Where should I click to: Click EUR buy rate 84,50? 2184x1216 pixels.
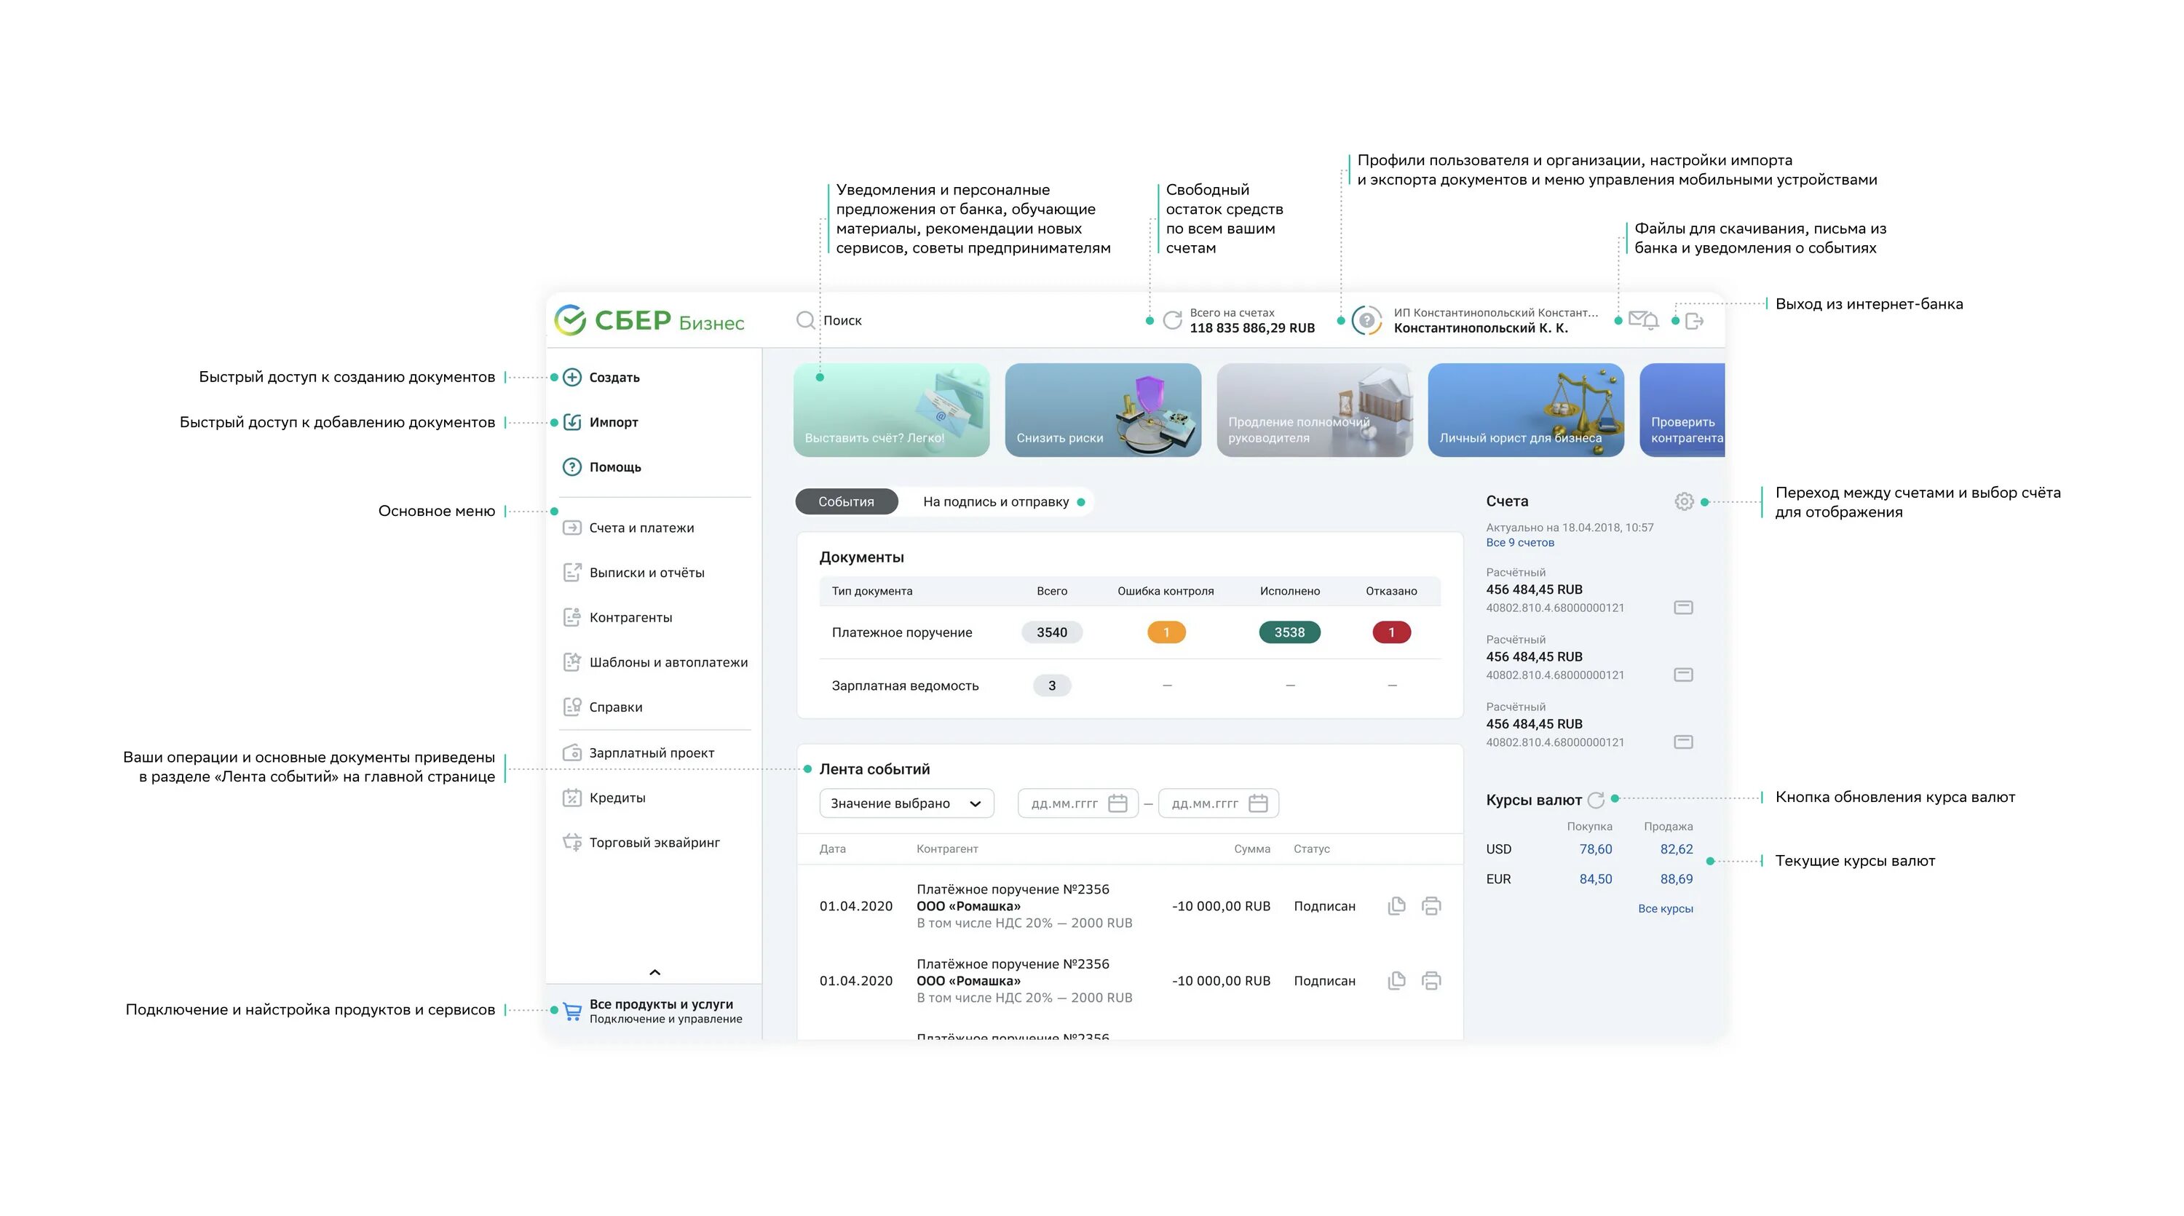click(1596, 879)
